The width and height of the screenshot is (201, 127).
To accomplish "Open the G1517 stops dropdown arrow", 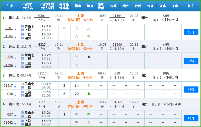I will 15,87.
